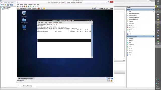Click Inspect Disk in the Actions pane
Viewport: 161px width, 90px height.
click(132, 24)
